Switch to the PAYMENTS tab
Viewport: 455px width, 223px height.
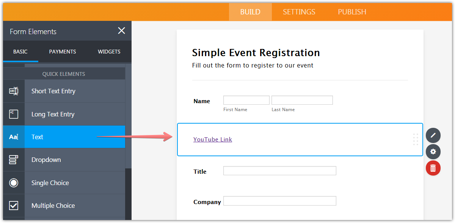(x=62, y=52)
